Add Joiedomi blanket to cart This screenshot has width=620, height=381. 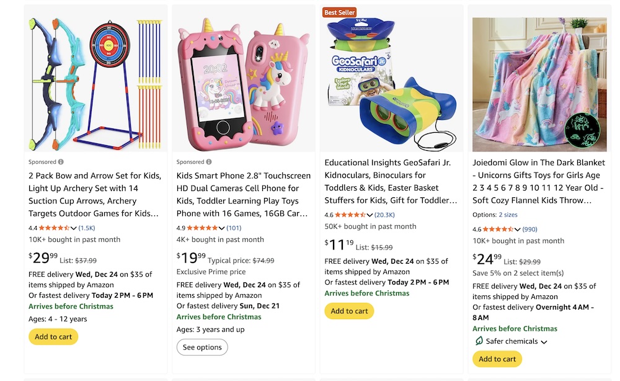coord(497,359)
